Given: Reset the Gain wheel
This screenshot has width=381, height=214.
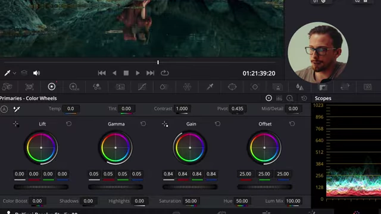Looking at the screenshot, I should [217, 124].
